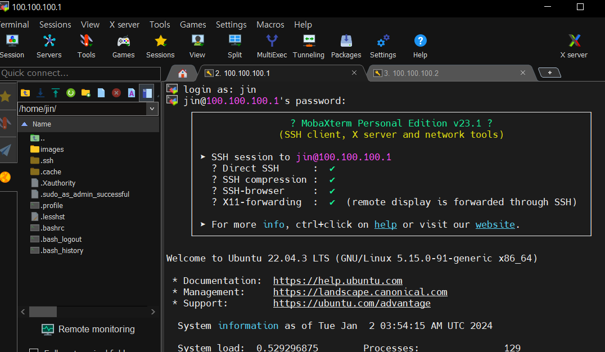Screen dimensions: 605x352
Task: Click file list scroll right arrow
Action: [x=153, y=312]
